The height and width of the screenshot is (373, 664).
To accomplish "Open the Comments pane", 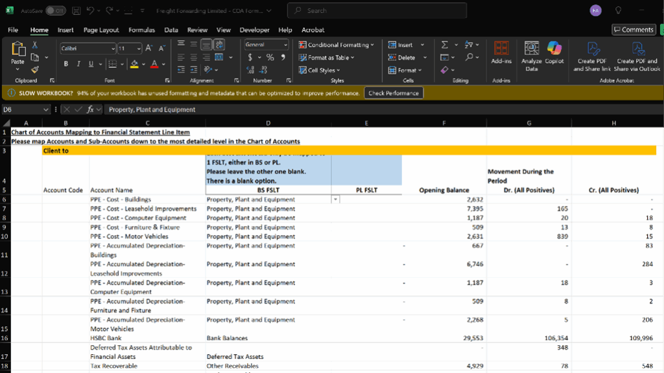I will (634, 29).
